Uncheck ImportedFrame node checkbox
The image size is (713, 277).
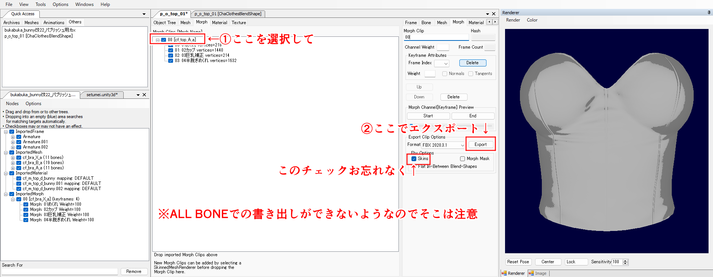[12, 131]
